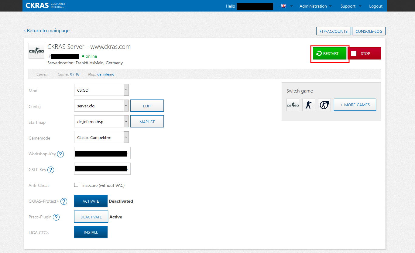
Task: Open the UK flag language selector
Action: [x=283, y=6]
